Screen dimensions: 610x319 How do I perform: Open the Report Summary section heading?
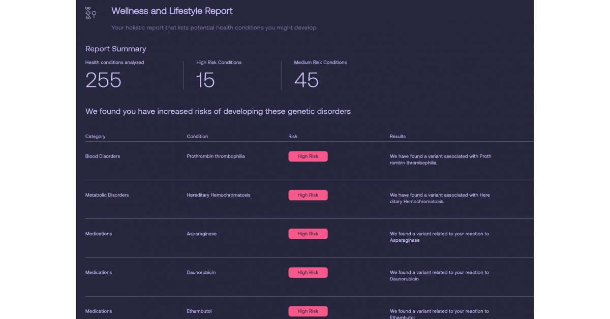tap(115, 49)
